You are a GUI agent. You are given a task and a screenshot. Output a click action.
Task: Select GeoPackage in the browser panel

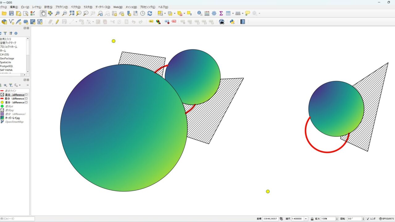(7, 58)
